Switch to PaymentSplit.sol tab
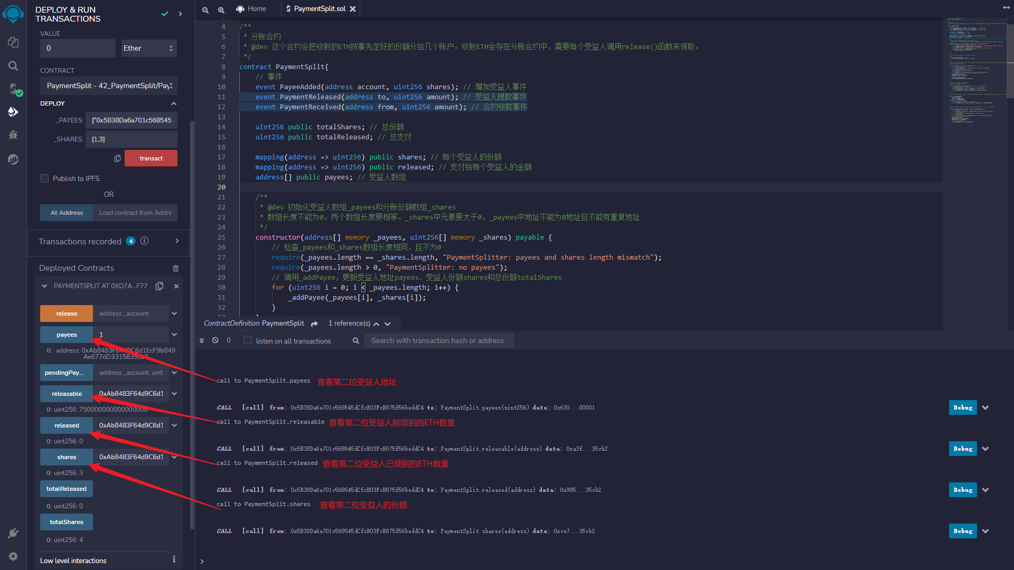This screenshot has height=570, width=1014. tap(316, 8)
